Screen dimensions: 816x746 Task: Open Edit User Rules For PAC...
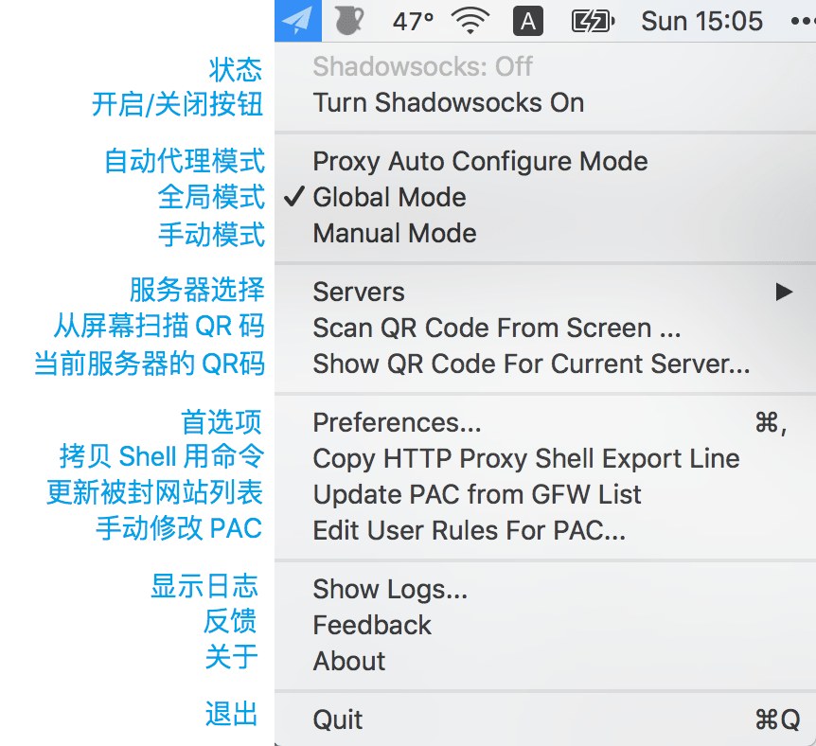click(x=545, y=530)
